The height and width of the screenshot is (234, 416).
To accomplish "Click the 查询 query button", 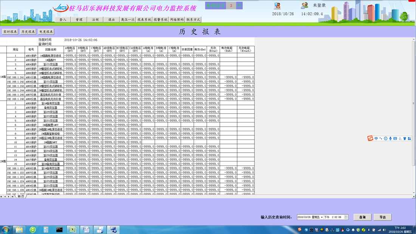I will pos(362,217).
